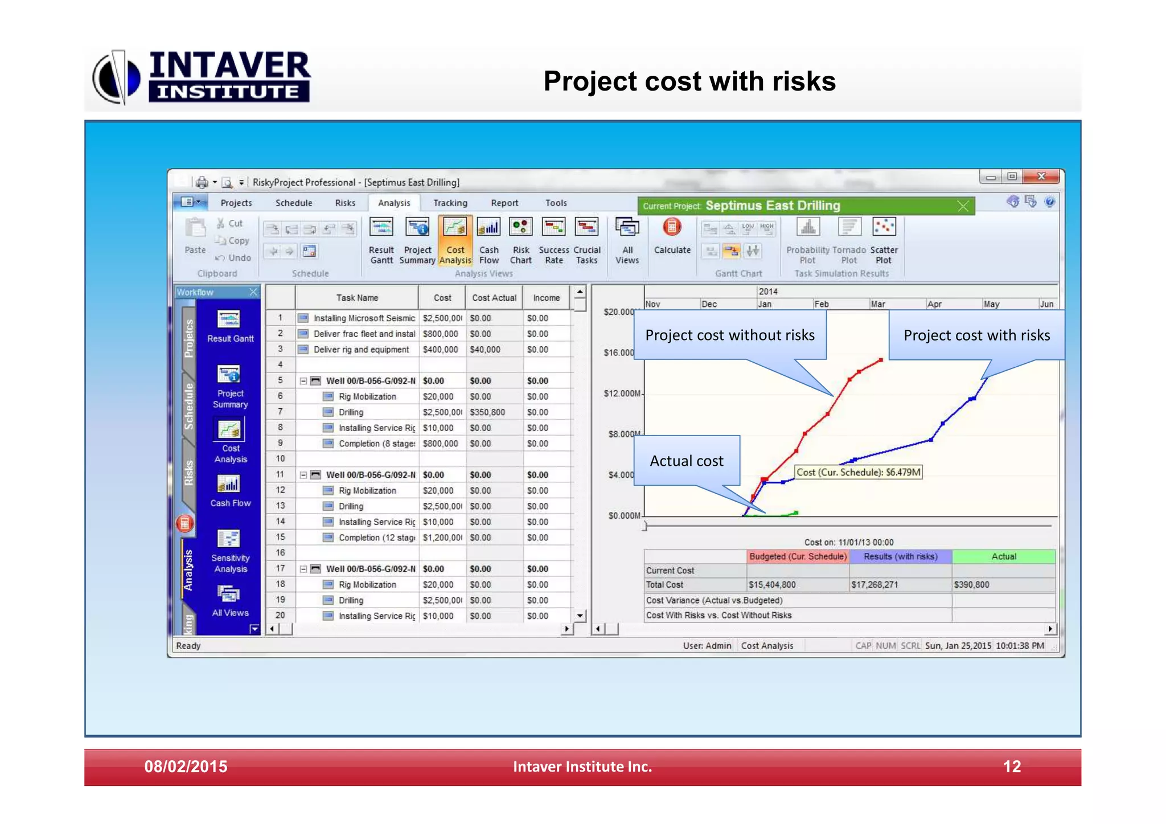1166x824 pixels.
Task: Click the print icon in title bar
Action: click(x=202, y=182)
